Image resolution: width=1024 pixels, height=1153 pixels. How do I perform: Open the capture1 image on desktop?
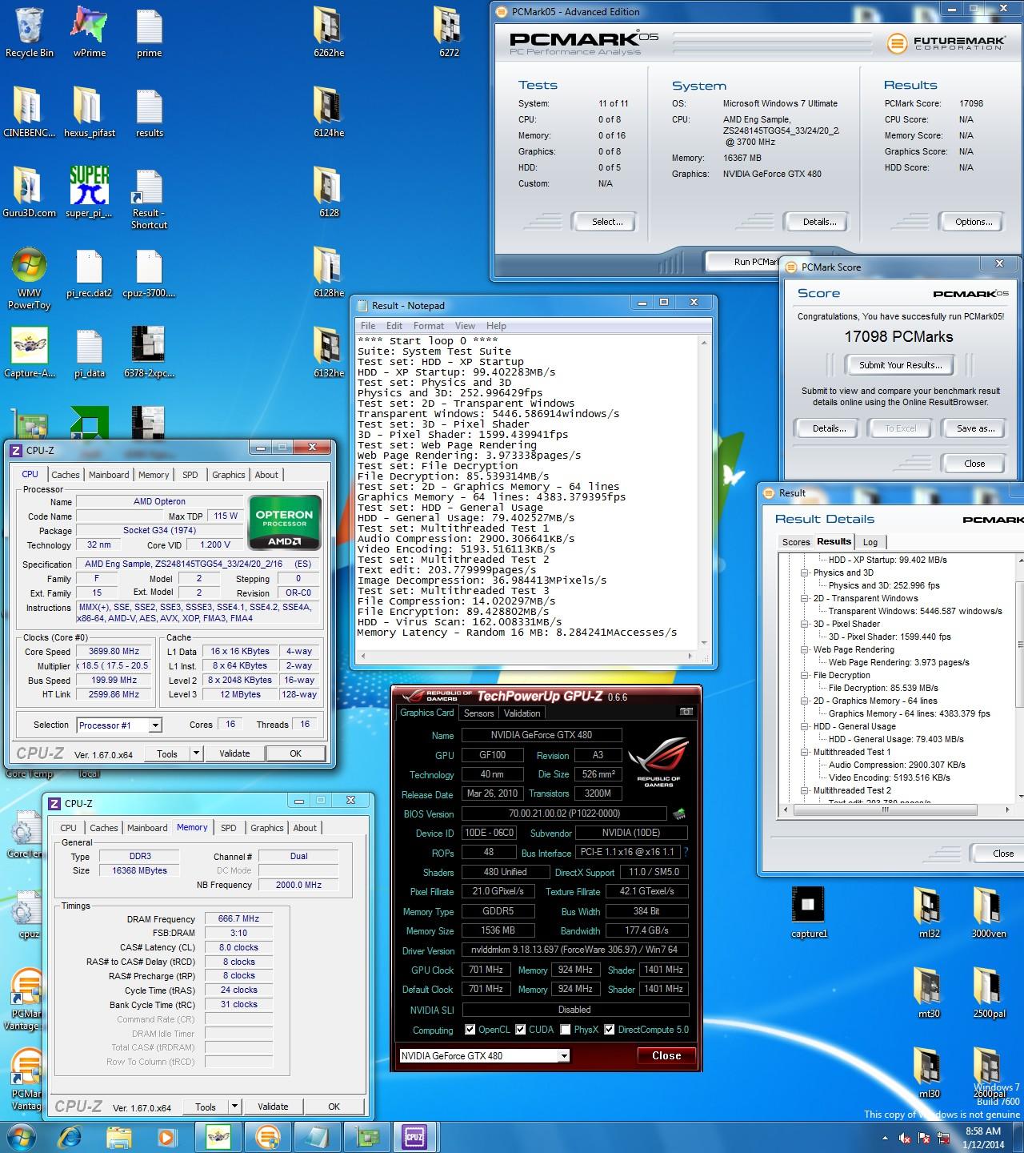click(809, 913)
